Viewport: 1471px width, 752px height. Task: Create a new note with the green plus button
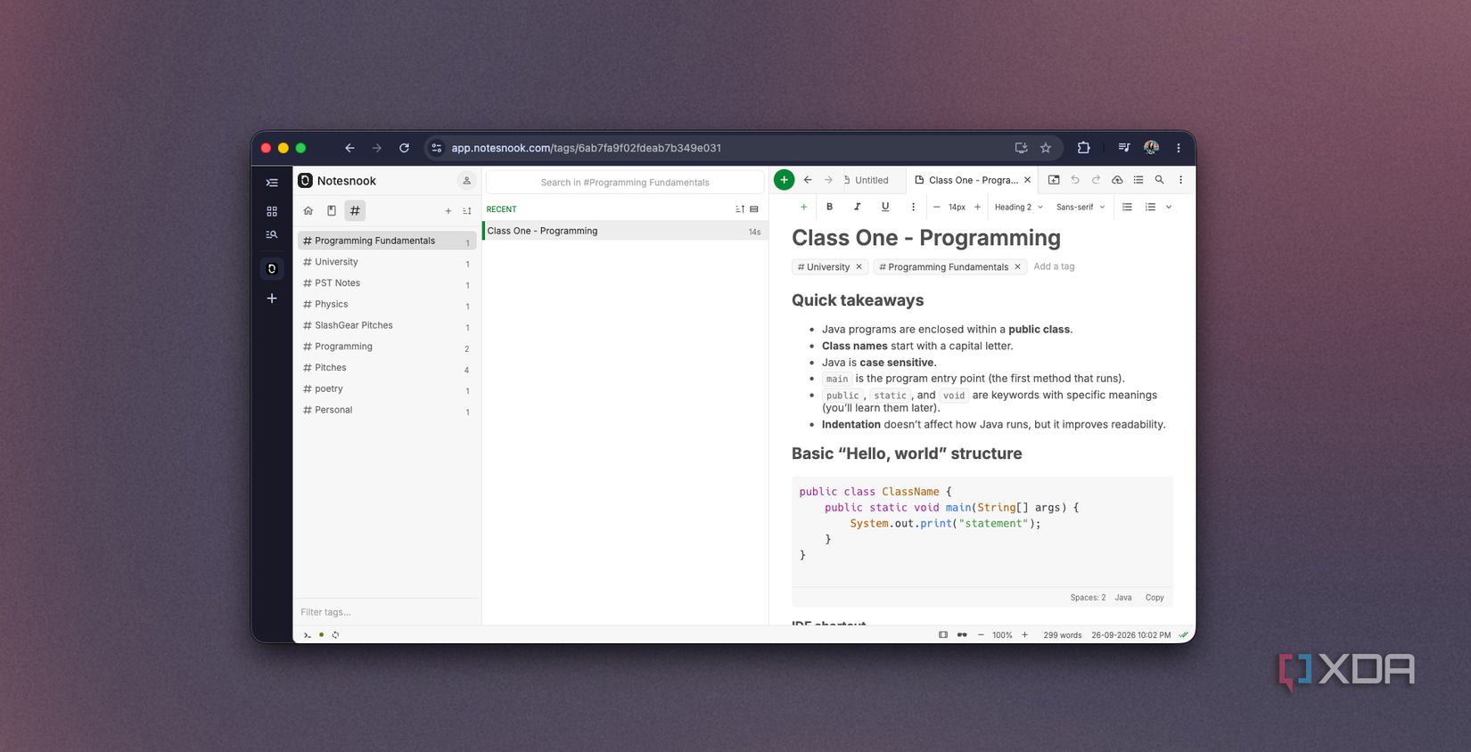pos(784,180)
